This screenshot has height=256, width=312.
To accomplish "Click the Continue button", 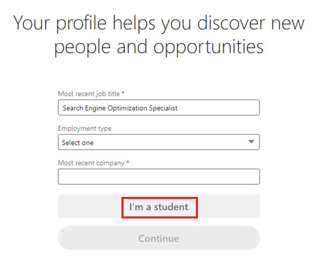I will pos(159,238).
